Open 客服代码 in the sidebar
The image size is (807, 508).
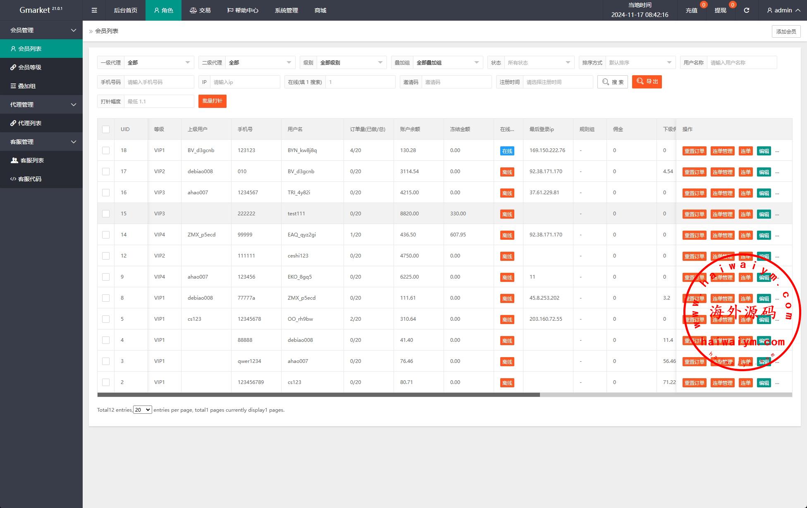30,179
